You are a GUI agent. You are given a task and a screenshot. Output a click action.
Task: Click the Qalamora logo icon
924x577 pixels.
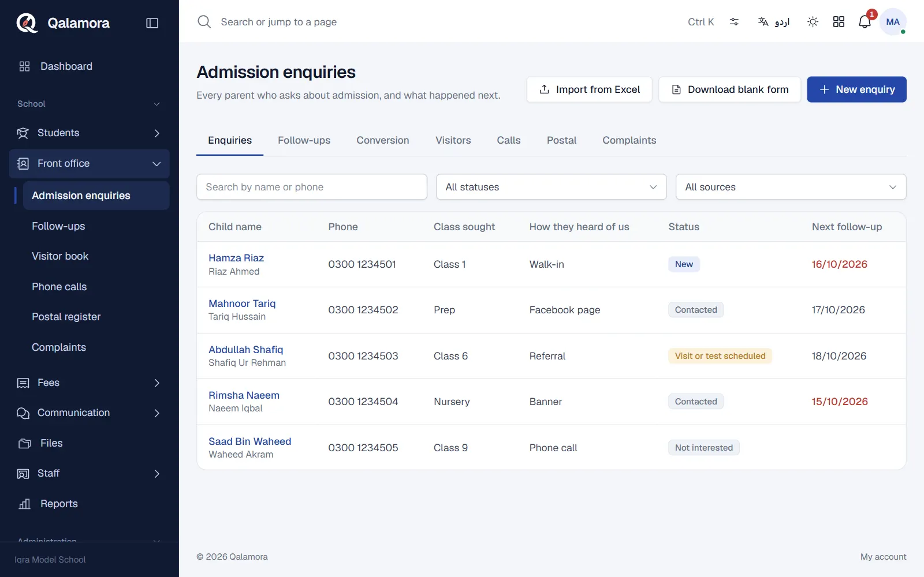(27, 23)
